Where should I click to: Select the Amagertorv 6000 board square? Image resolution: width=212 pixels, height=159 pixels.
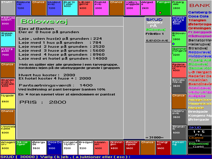click(x=8, y=148)
